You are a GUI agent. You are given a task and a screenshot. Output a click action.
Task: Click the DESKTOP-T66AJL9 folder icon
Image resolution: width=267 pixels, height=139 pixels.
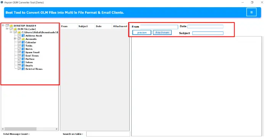tap(11, 26)
